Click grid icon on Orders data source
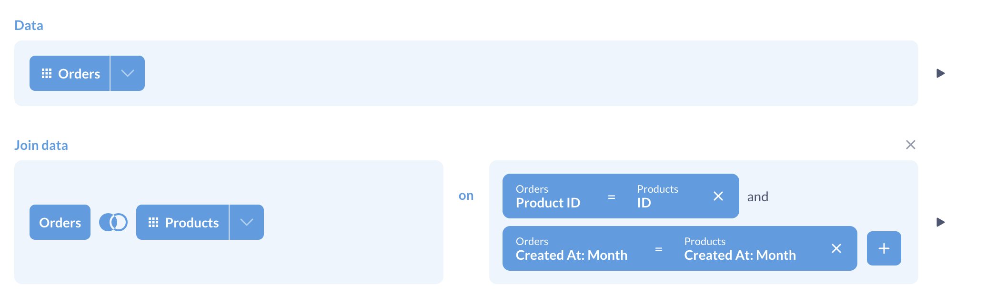Image resolution: width=1006 pixels, height=295 pixels. click(x=47, y=73)
